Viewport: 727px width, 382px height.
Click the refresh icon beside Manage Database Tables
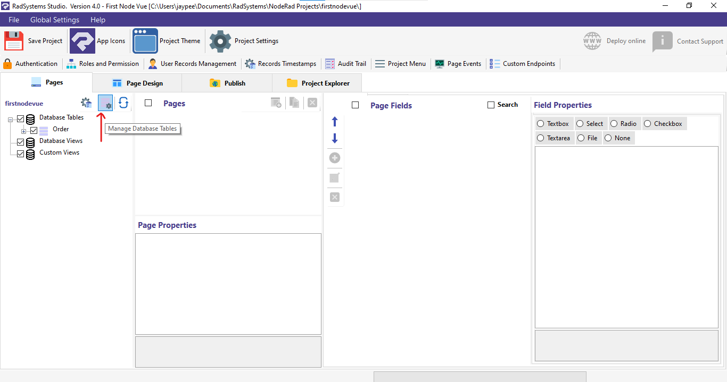tap(123, 103)
